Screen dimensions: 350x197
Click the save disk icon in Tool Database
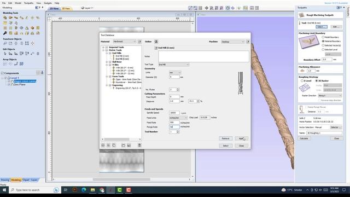click(129, 146)
